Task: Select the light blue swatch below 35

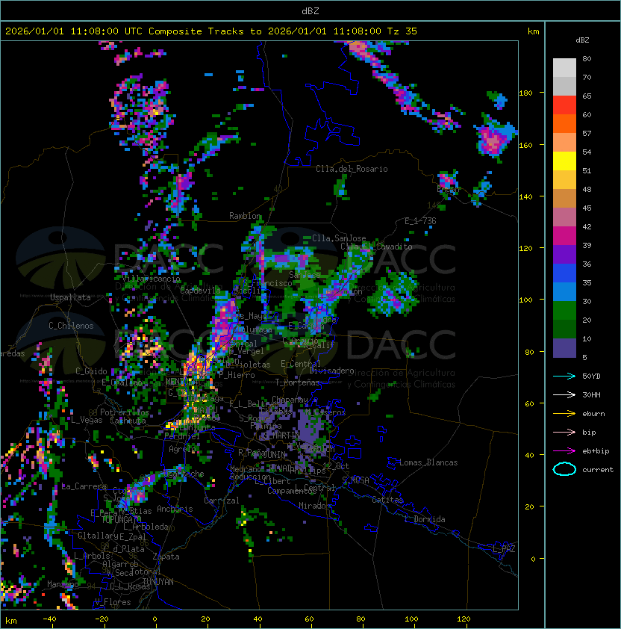Action: pyautogui.click(x=564, y=292)
